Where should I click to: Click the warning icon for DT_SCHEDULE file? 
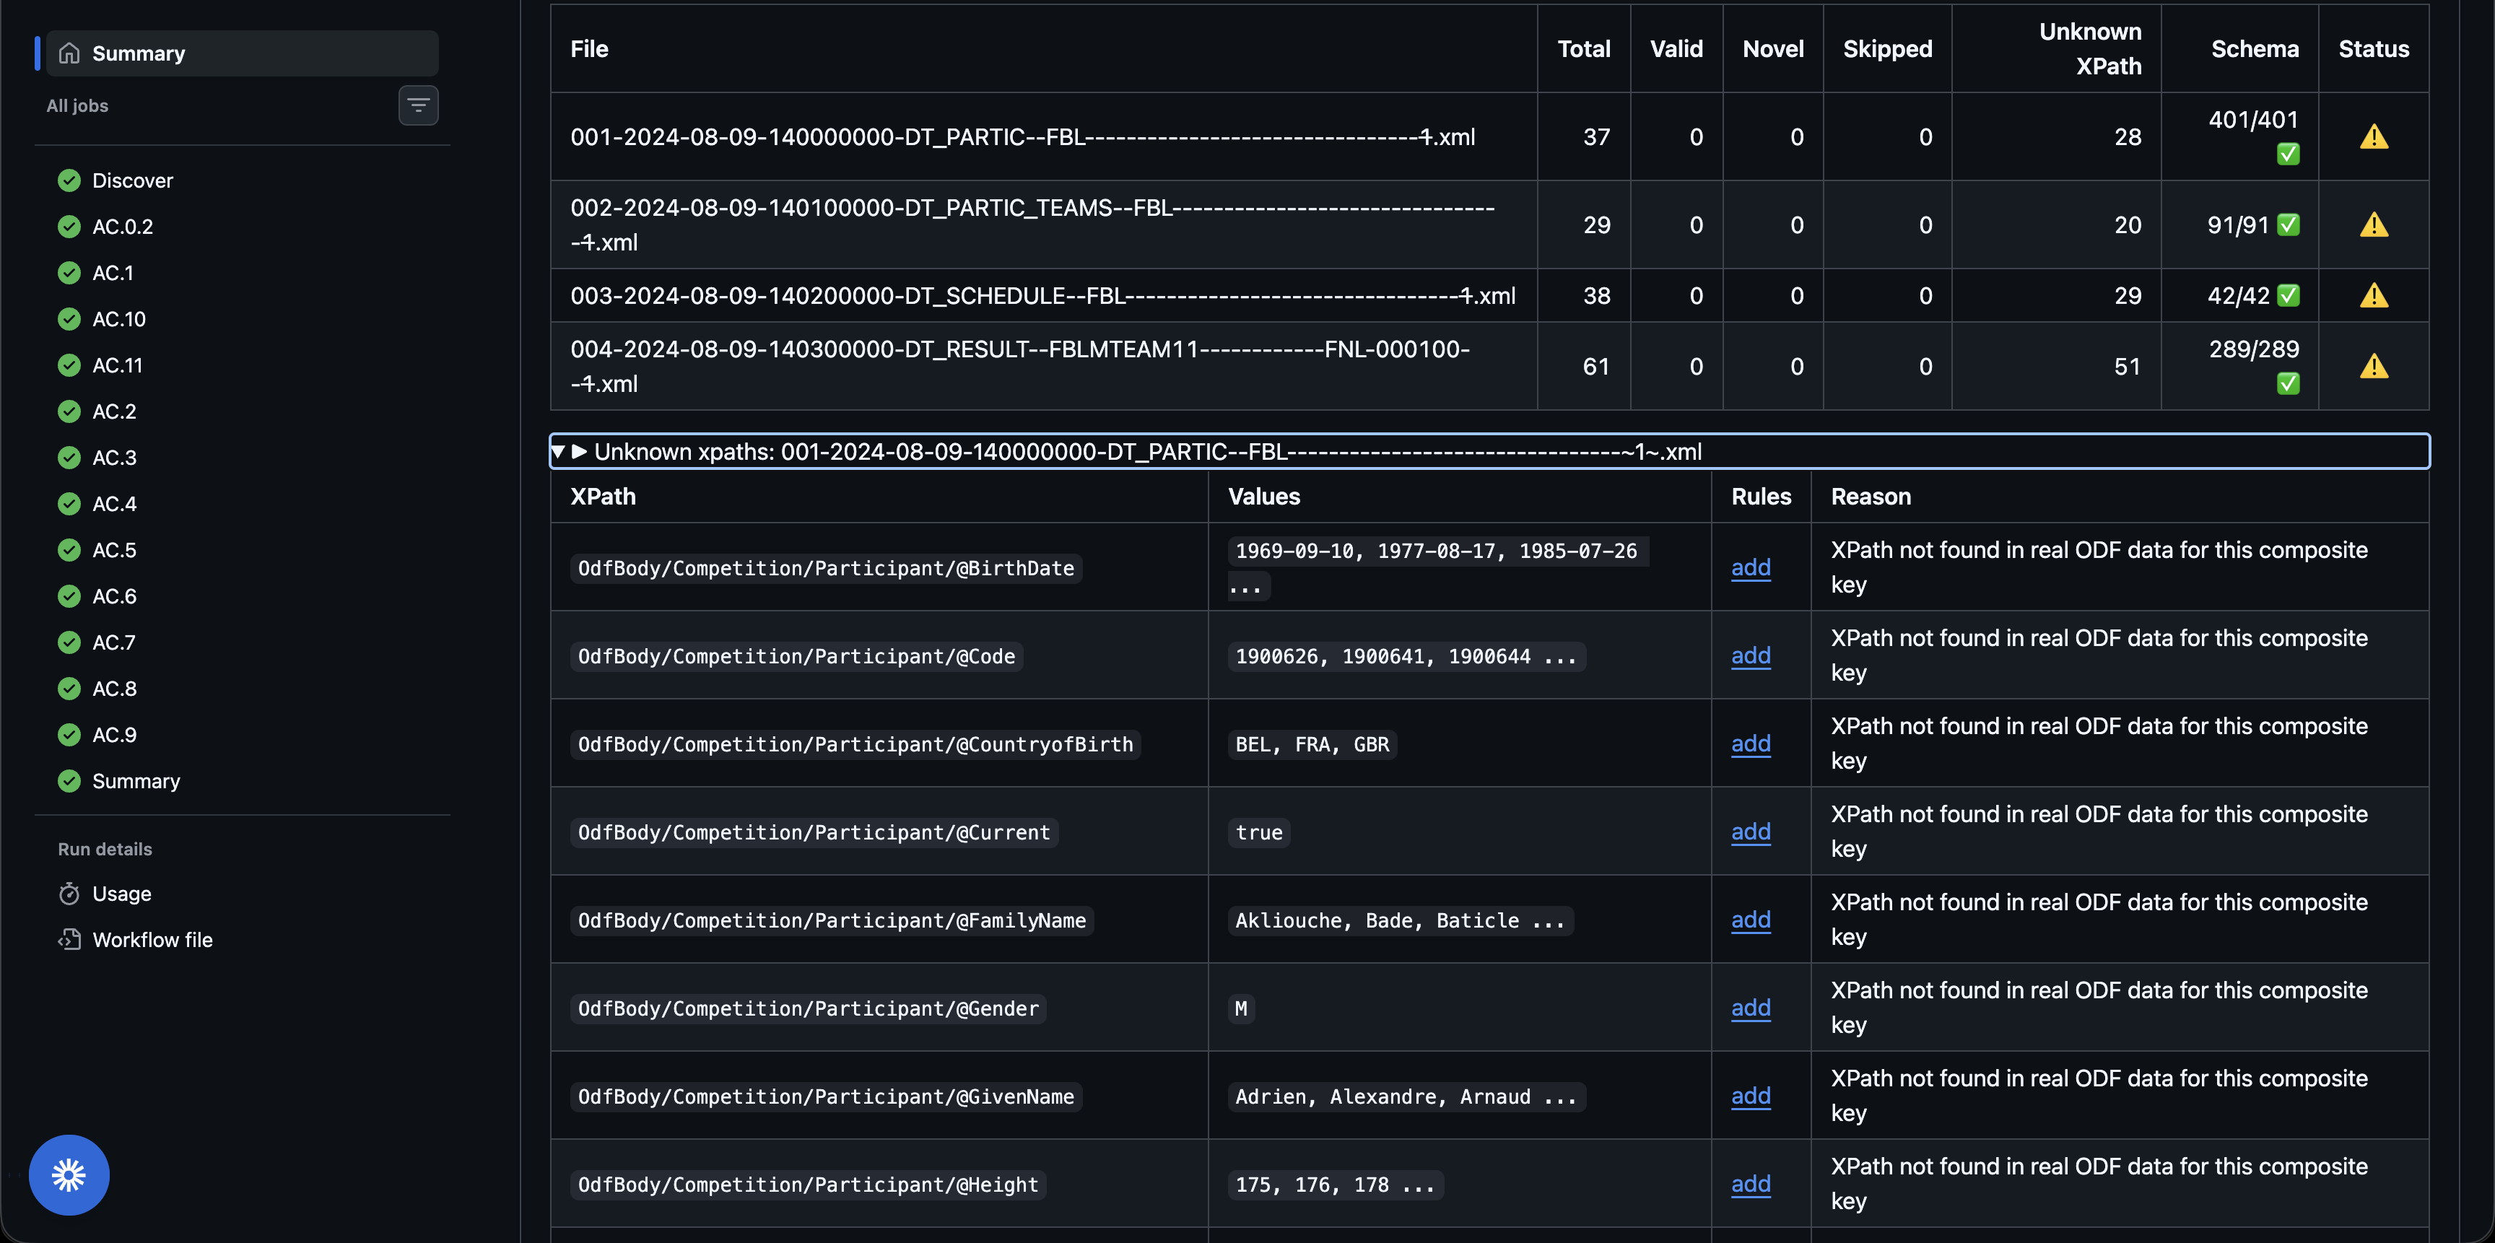pyautogui.click(x=2374, y=295)
